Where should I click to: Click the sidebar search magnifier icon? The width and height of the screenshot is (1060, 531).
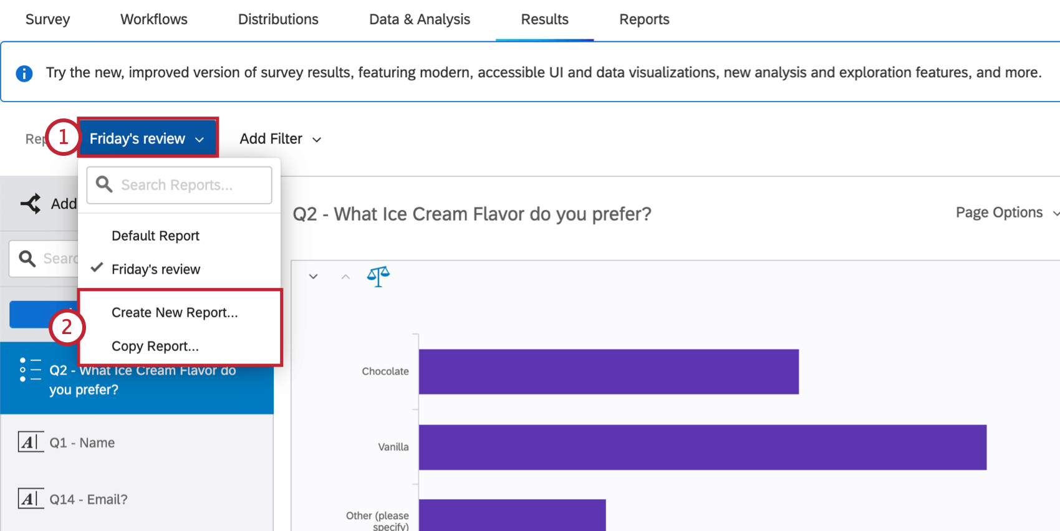click(x=26, y=257)
